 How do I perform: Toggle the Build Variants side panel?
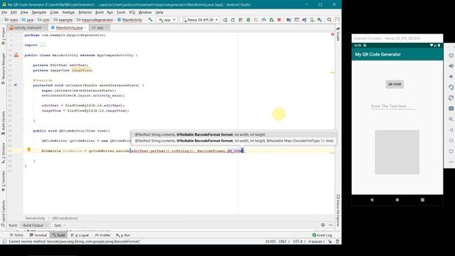[x=3, y=122]
